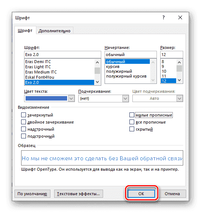Click the Подчеркивание field showing (нет)
This screenshot has height=213, width=201.
pyautogui.click(x=100, y=98)
